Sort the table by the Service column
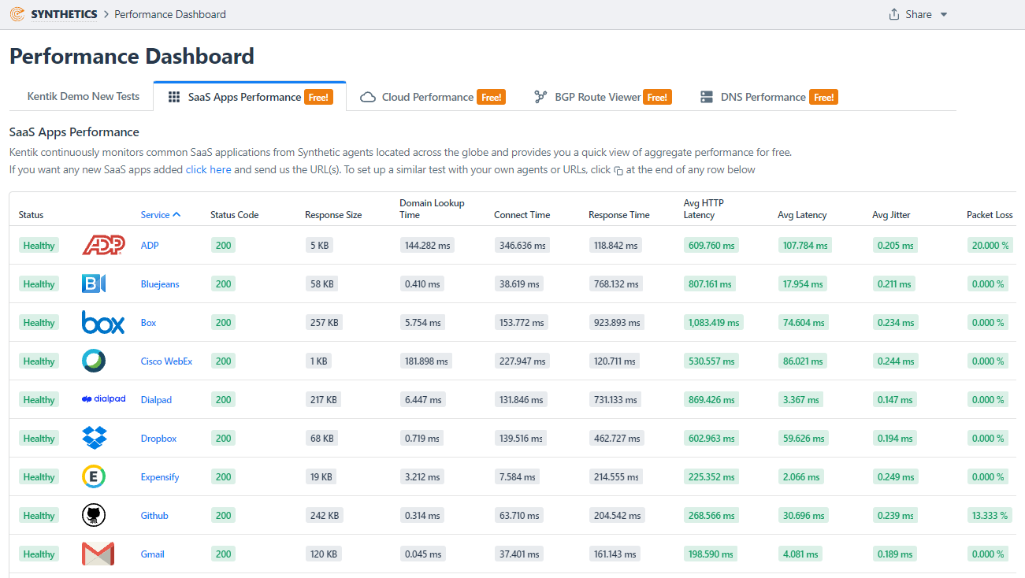1025x578 pixels. tap(161, 214)
